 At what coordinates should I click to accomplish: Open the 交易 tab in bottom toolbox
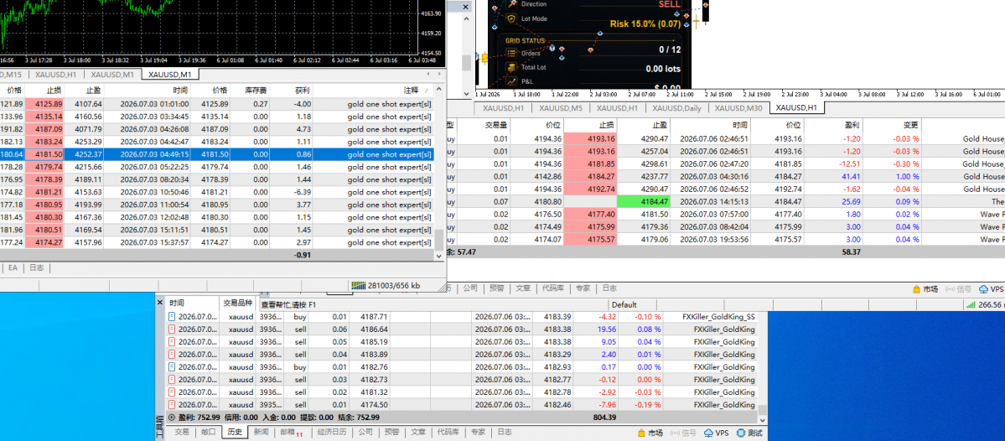[x=182, y=432]
